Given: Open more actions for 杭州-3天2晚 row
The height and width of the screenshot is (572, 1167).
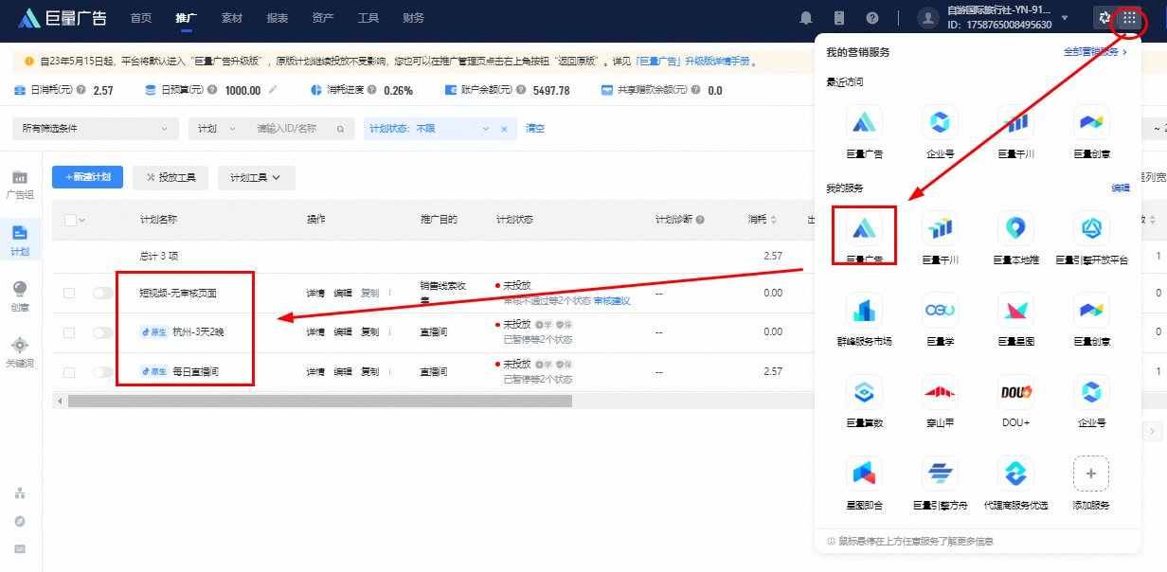Looking at the screenshot, I should pos(389,331).
